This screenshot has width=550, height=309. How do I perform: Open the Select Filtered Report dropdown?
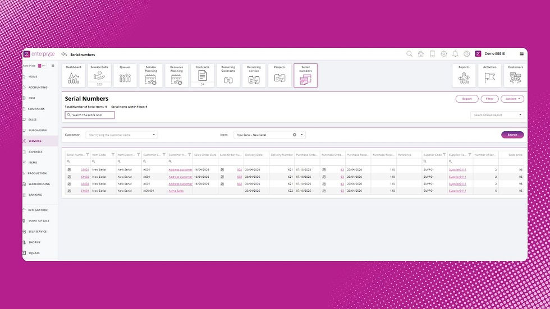pyautogui.click(x=497, y=115)
